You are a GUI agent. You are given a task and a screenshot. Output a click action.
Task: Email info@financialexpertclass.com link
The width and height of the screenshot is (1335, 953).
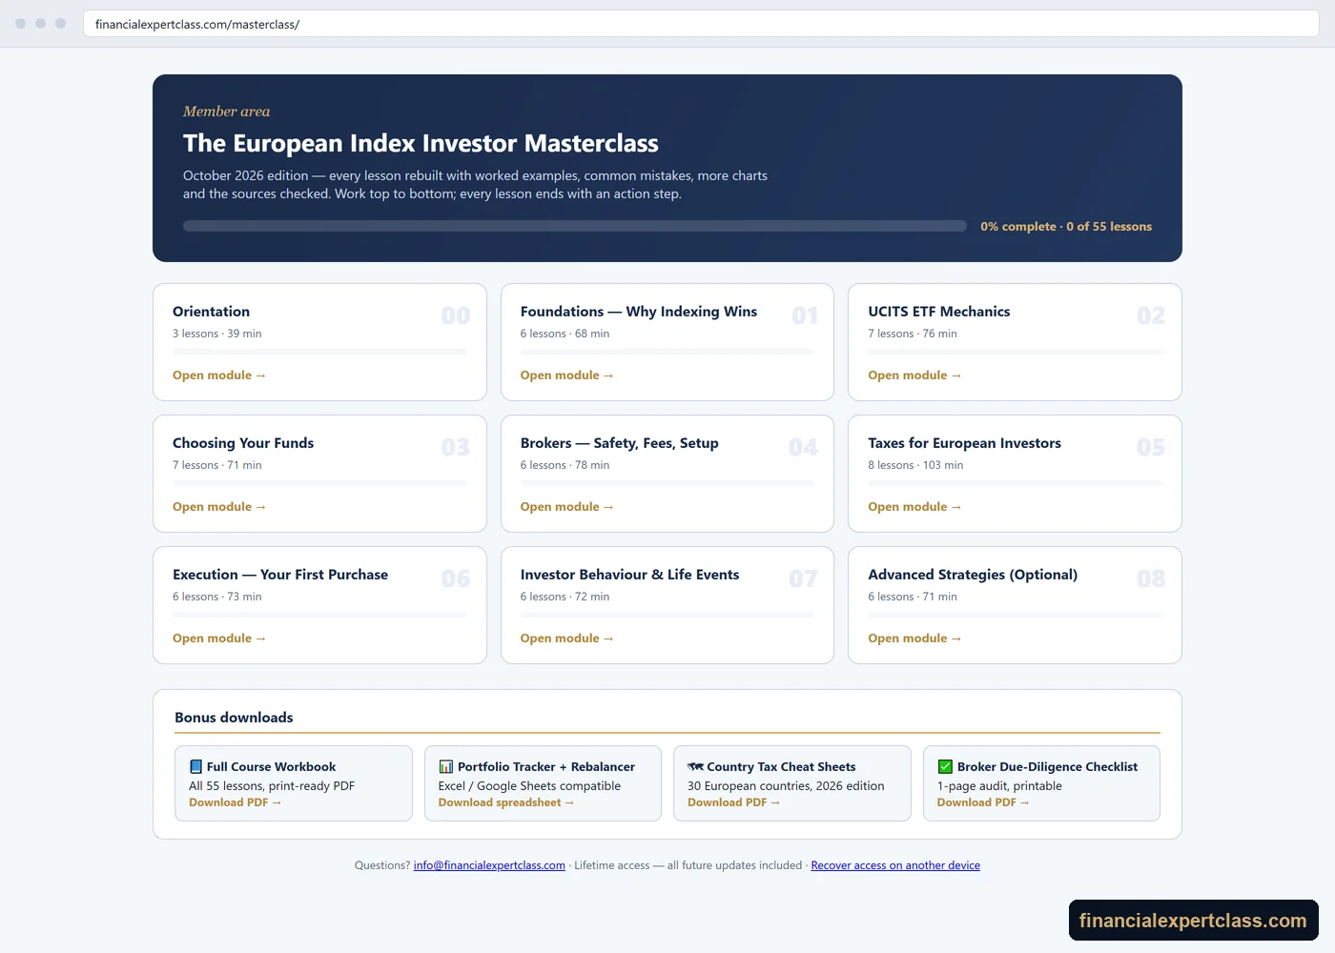pos(489,865)
